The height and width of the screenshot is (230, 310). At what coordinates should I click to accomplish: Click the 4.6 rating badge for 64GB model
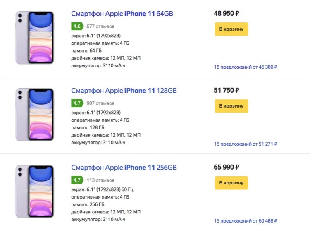pos(77,26)
